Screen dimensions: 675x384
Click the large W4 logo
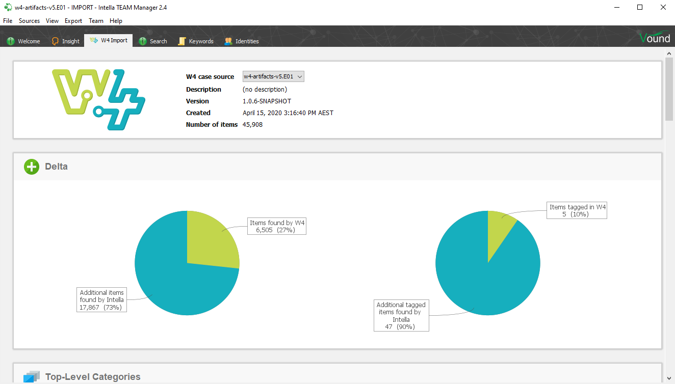pyautogui.click(x=98, y=99)
